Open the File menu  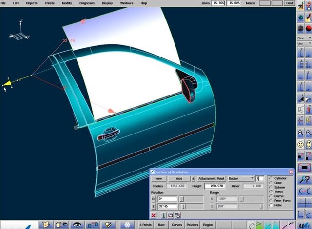3,3
